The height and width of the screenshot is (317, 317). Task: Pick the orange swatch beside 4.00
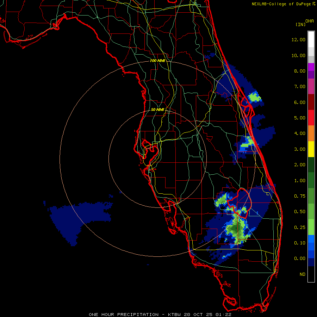click(x=311, y=133)
